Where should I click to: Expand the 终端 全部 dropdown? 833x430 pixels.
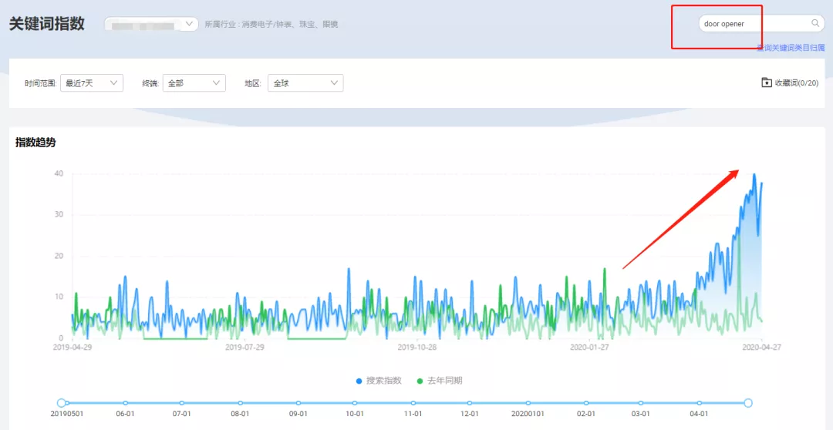(x=194, y=82)
